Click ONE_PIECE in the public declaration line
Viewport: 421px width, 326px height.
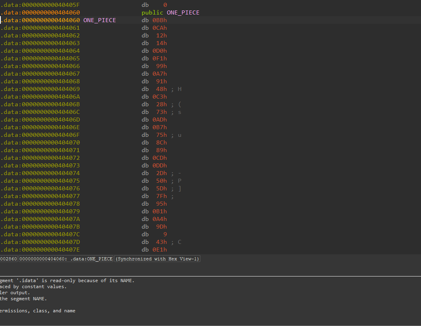click(183, 12)
